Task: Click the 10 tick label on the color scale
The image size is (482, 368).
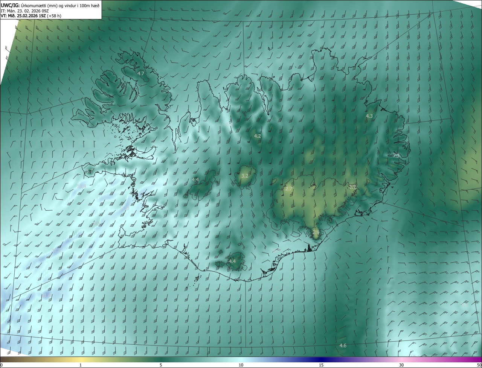Action: pyautogui.click(x=241, y=365)
